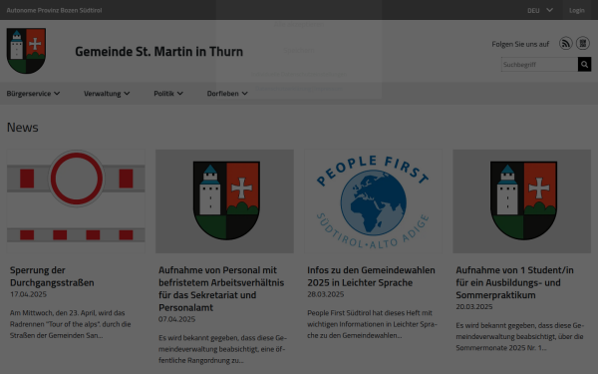The height and width of the screenshot is (374, 598).
Task: Click into the Suchbegriff search field
Action: pos(539,65)
